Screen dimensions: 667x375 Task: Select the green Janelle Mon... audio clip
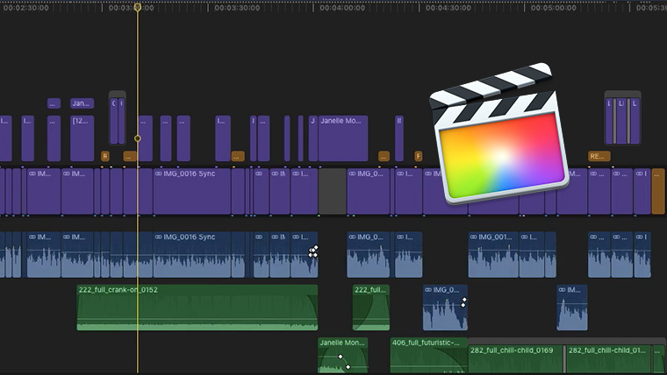343,355
